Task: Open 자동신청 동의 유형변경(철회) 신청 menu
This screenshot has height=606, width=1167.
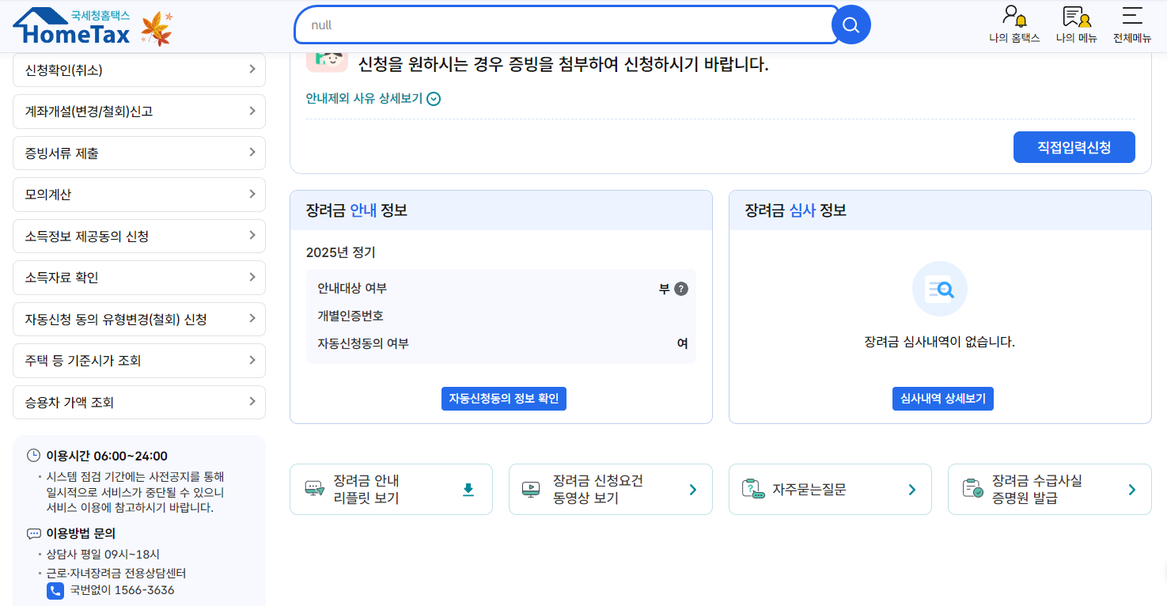Action: [x=139, y=319]
